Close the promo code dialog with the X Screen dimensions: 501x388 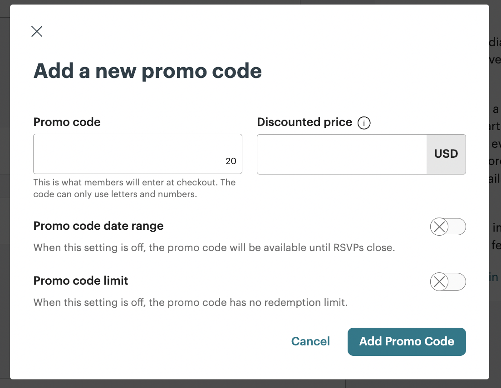[x=37, y=31]
